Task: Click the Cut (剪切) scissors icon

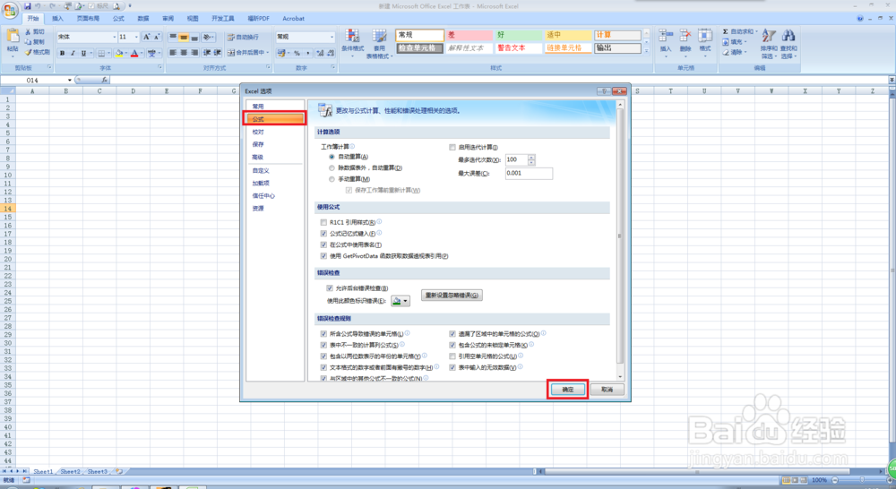Action: point(28,32)
